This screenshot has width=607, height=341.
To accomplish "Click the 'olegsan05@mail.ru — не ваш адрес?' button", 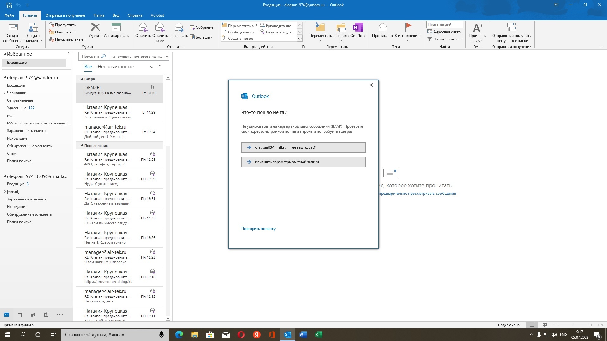I will [303, 147].
